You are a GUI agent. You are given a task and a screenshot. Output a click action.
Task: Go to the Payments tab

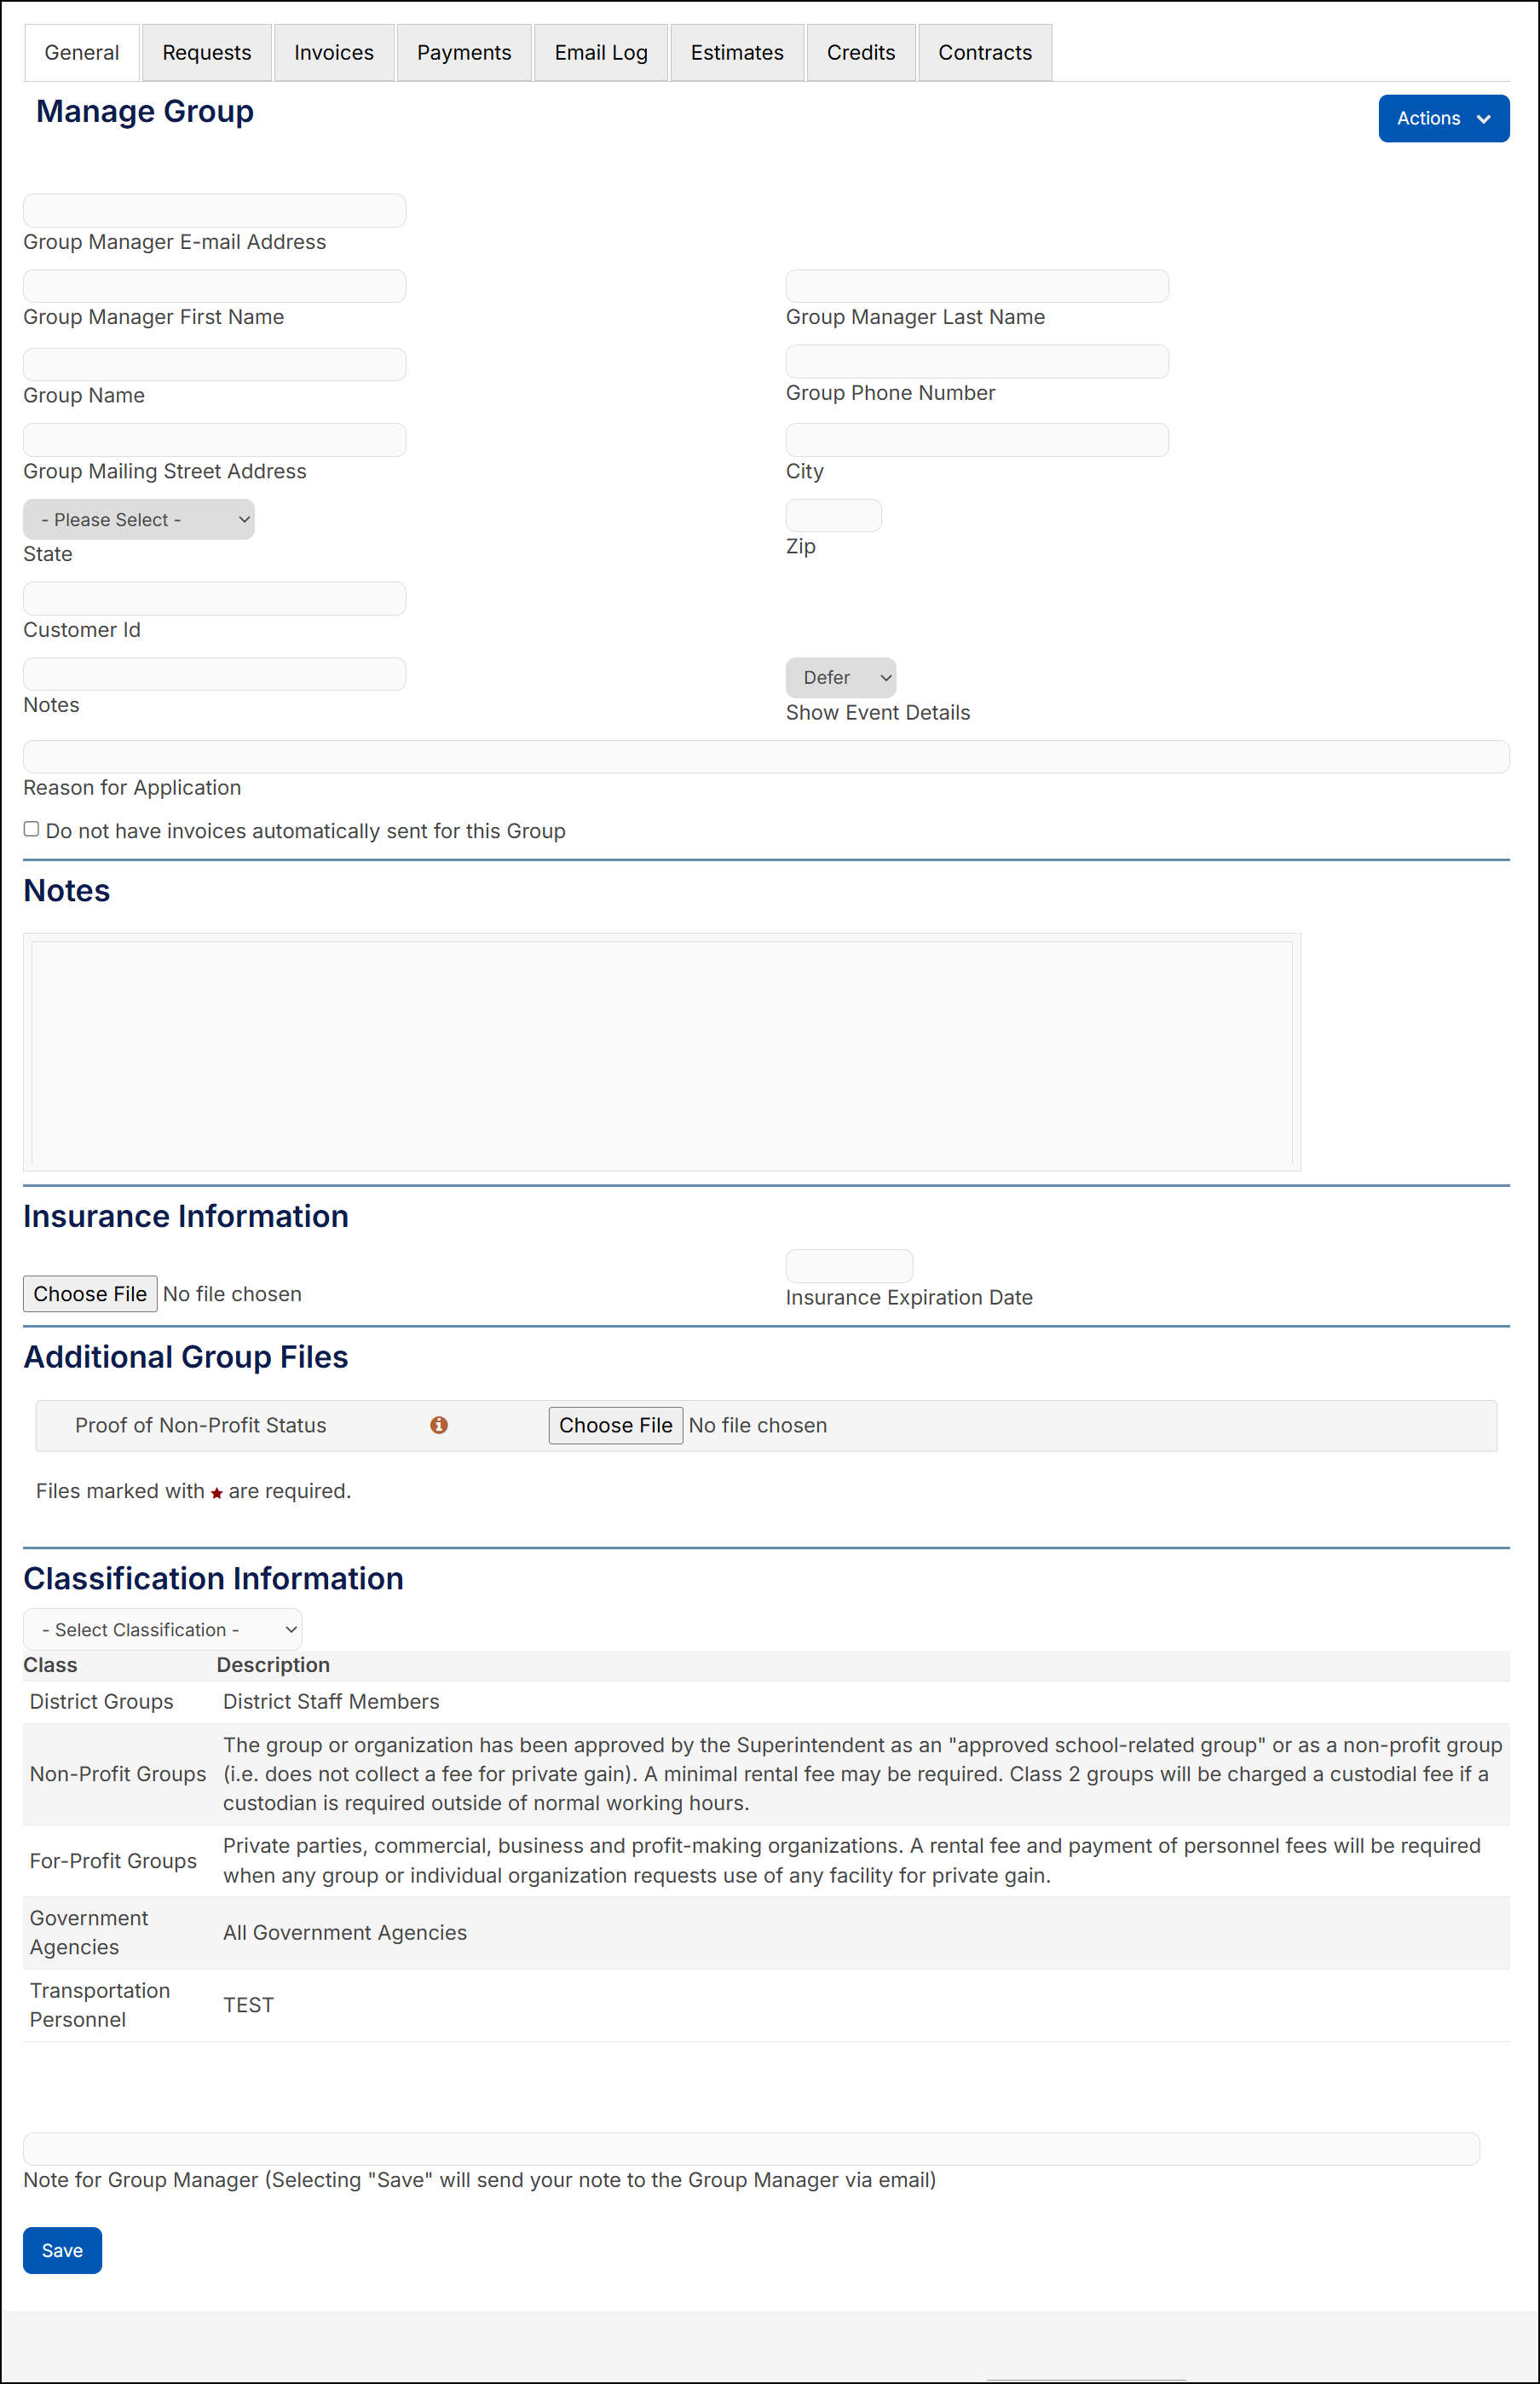pos(464,52)
